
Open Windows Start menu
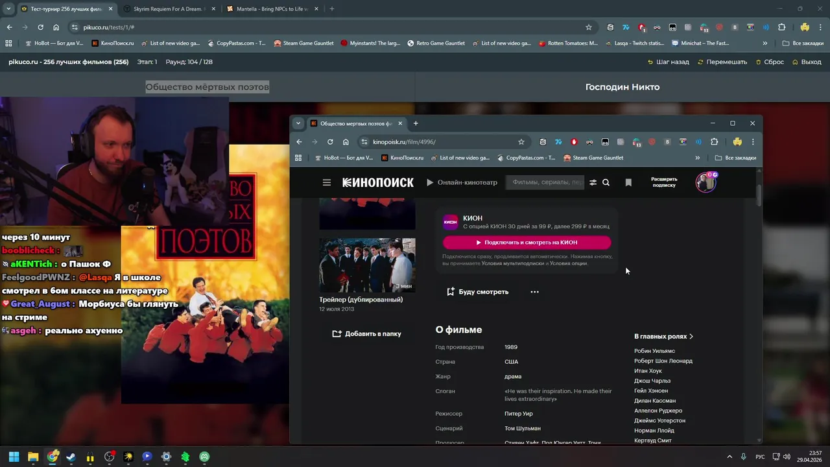point(14,457)
